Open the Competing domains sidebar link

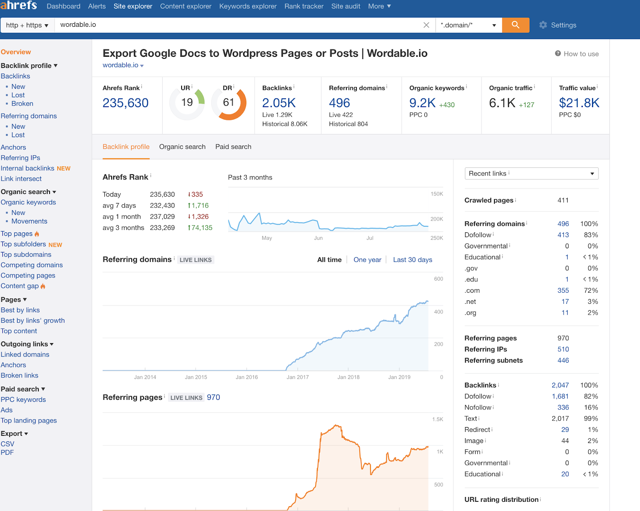click(x=32, y=265)
